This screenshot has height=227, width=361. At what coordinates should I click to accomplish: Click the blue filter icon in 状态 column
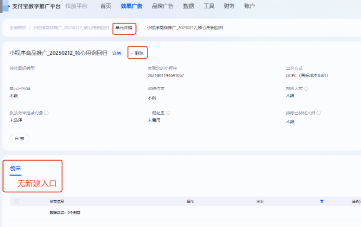(x=322, y=202)
